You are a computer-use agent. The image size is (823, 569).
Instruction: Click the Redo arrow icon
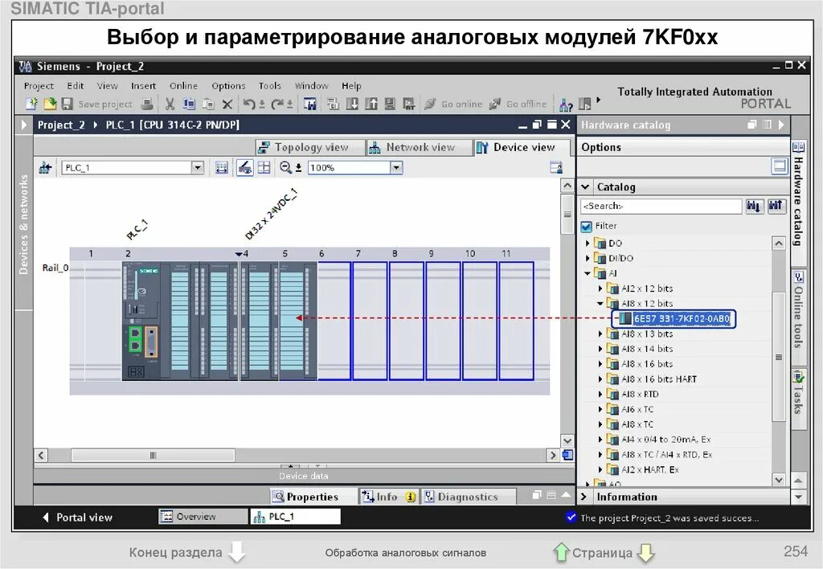(277, 104)
